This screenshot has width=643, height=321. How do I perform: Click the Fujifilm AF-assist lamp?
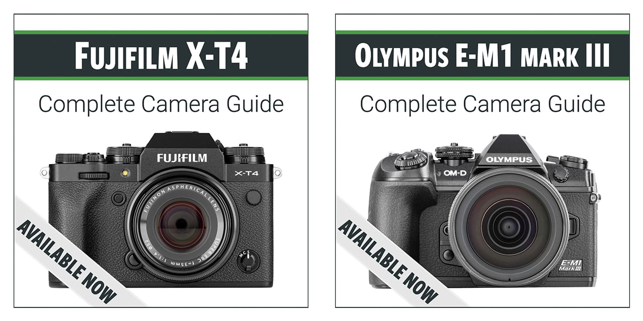click(125, 173)
